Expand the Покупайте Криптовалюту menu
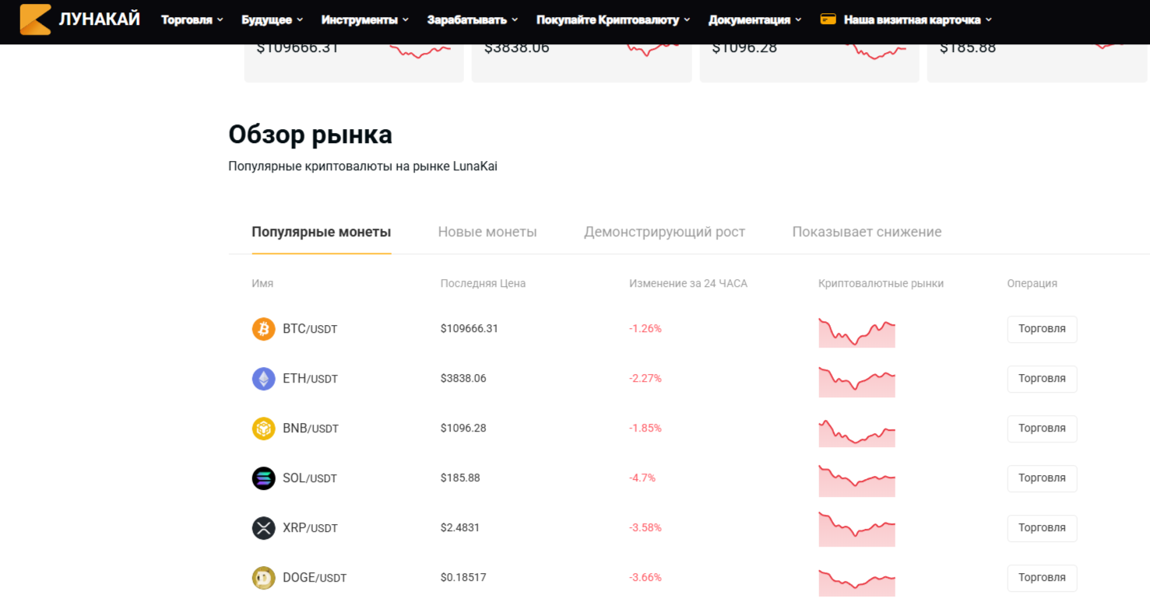 (x=613, y=20)
